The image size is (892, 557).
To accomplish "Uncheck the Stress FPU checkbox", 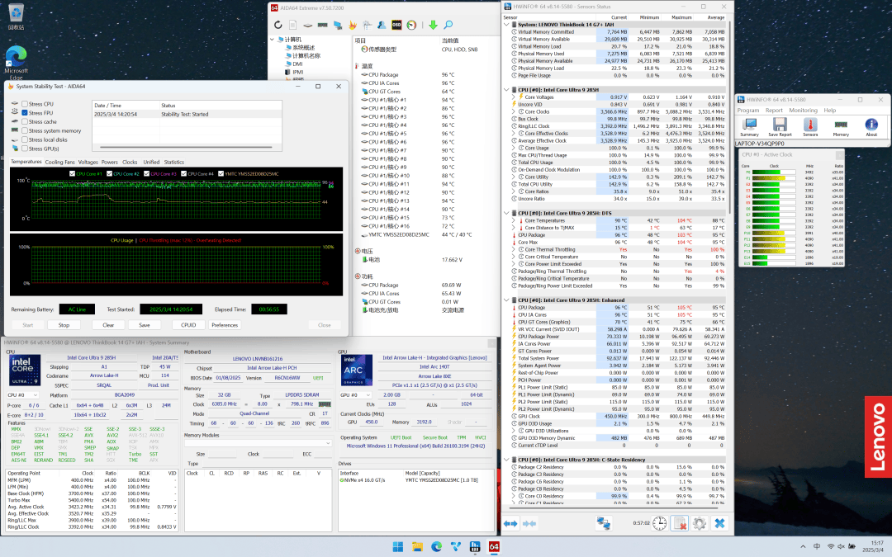I will [x=25, y=112].
